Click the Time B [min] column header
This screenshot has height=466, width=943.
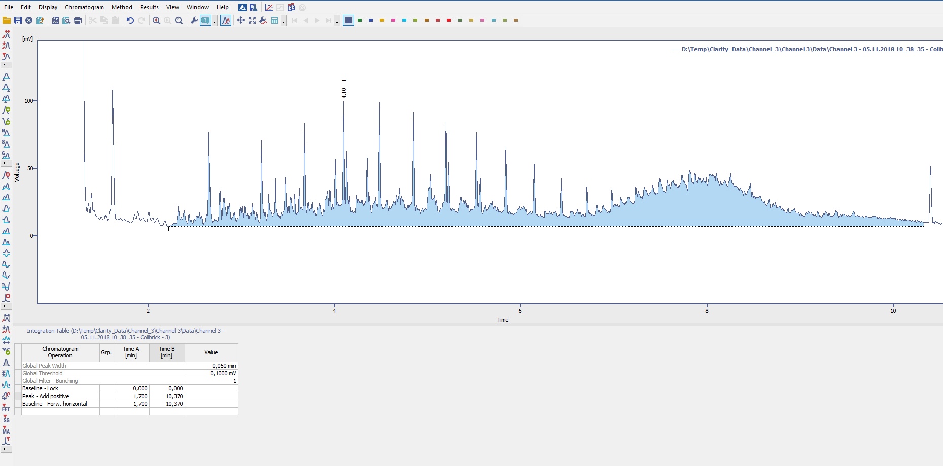coord(167,352)
